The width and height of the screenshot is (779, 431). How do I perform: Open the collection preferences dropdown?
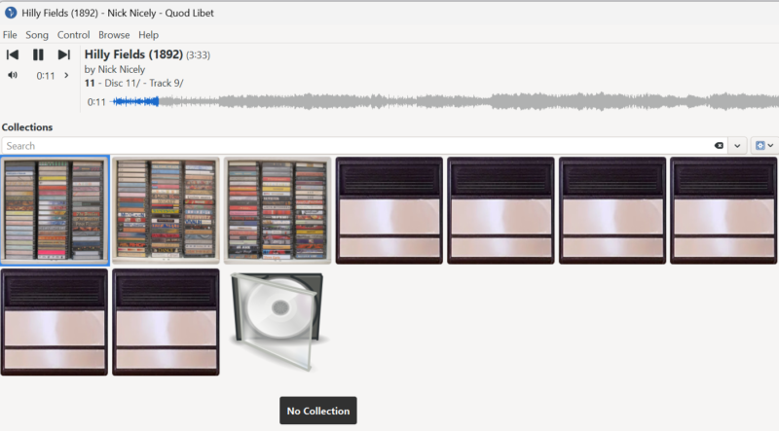pyautogui.click(x=764, y=146)
